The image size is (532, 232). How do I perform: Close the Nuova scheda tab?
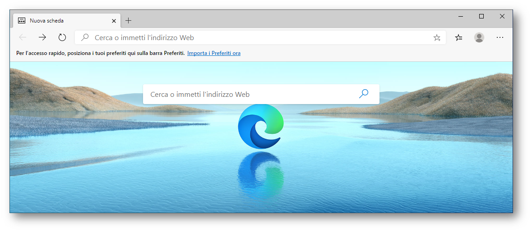(114, 21)
